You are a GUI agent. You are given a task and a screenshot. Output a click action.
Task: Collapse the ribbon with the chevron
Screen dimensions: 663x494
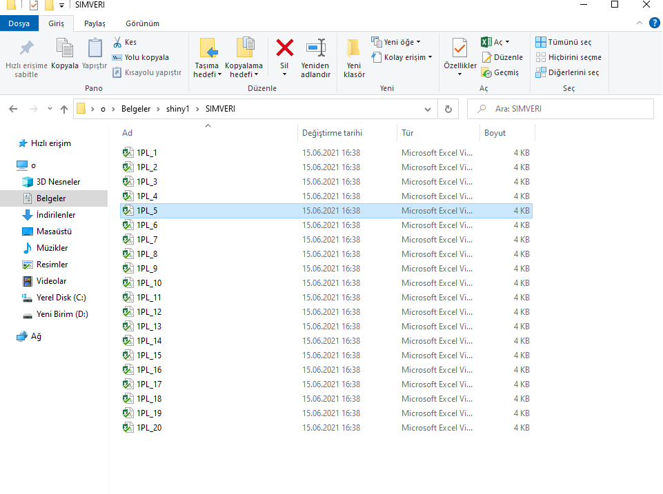640,23
